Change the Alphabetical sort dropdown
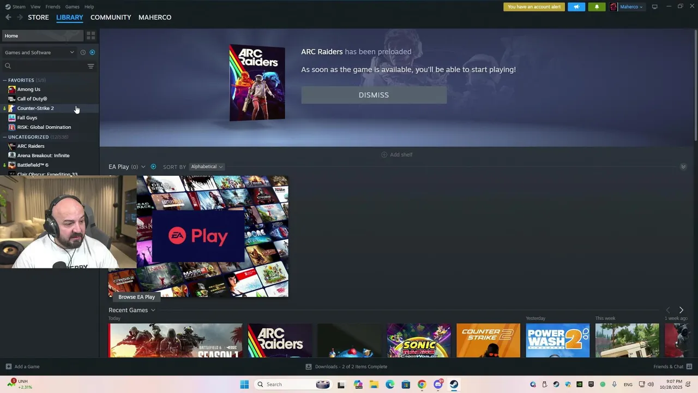The width and height of the screenshot is (698, 393). click(207, 167)
